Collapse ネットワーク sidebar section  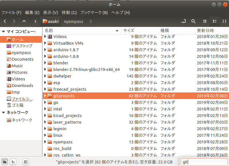[x=3, y=112]
